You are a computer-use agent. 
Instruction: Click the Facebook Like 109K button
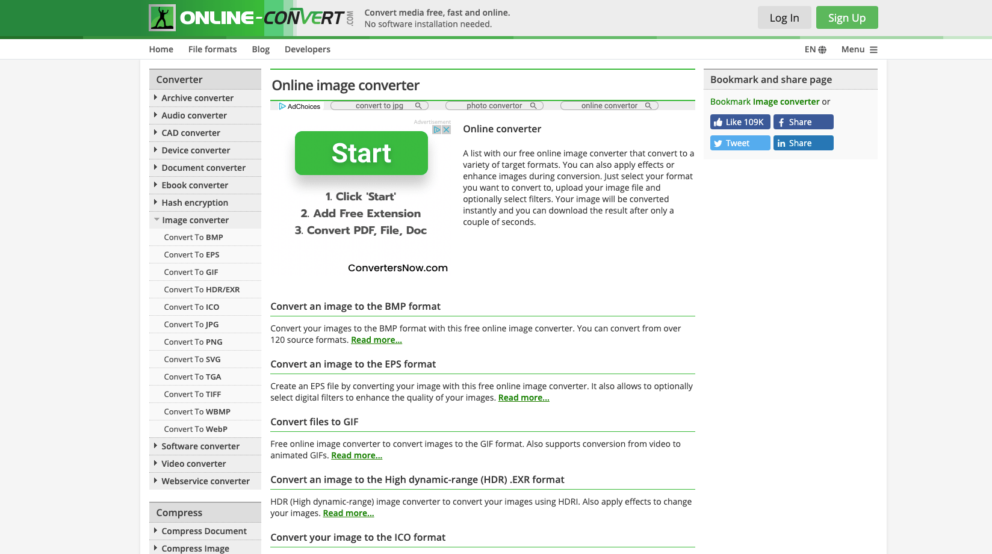(740, 122)
